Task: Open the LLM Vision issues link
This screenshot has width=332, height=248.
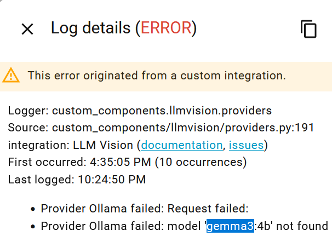Action: point(246,145)
